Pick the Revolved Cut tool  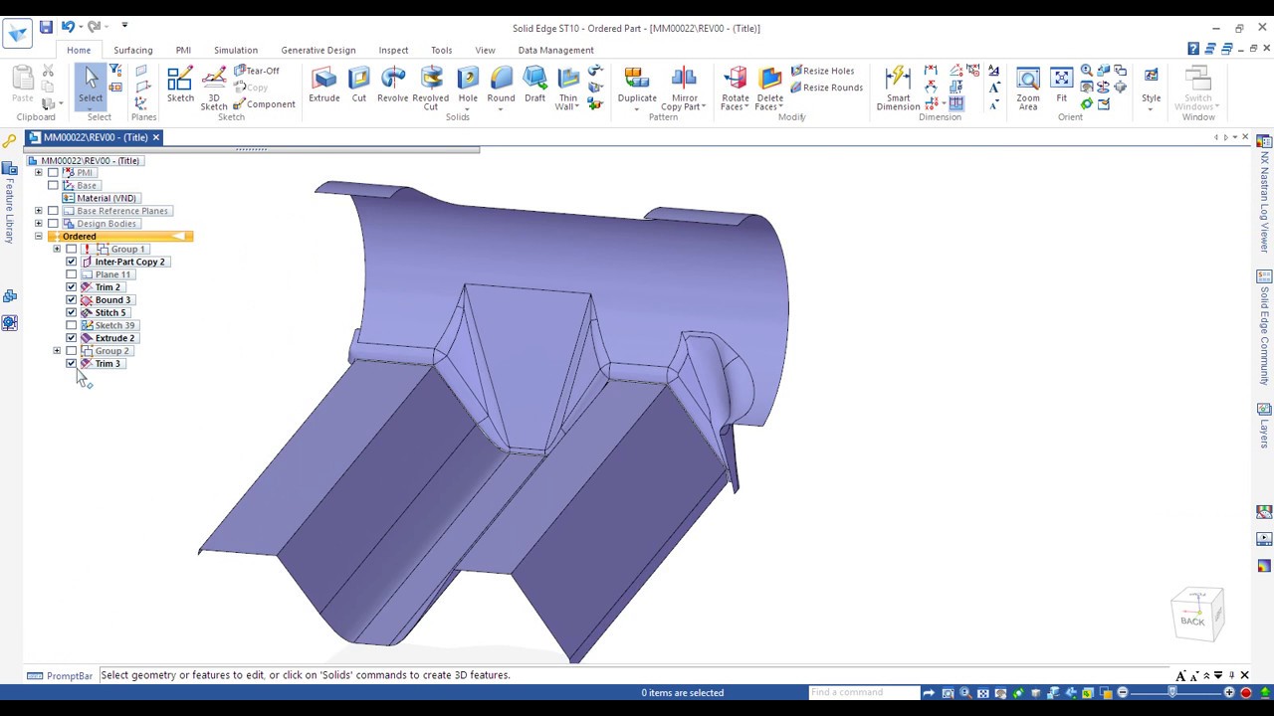tap(430, 88)
